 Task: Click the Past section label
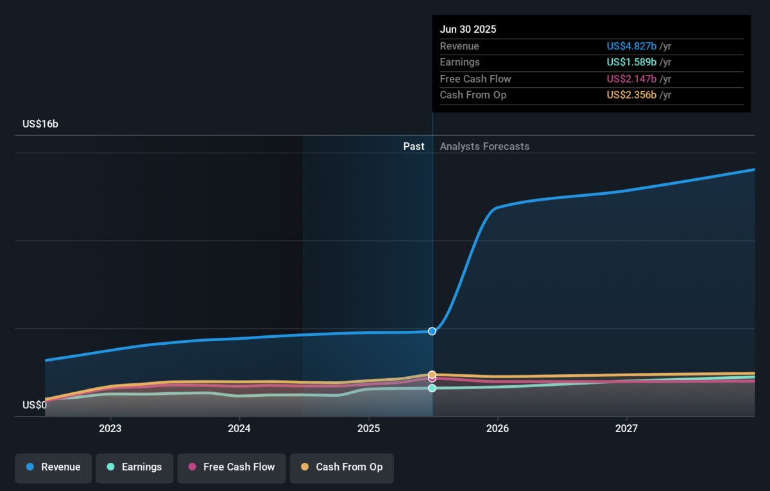[413, 146]
